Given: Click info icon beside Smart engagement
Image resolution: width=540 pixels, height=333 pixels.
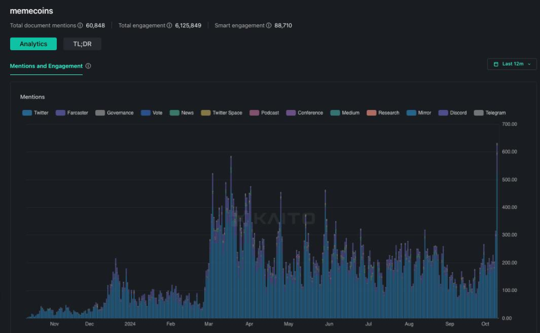Looking at the screenshot, I should point(269,25).
